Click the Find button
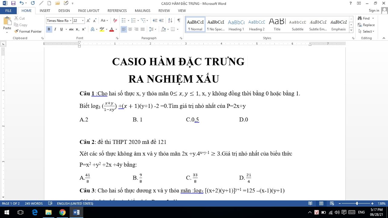388x218 pixels. coord(364,18)
